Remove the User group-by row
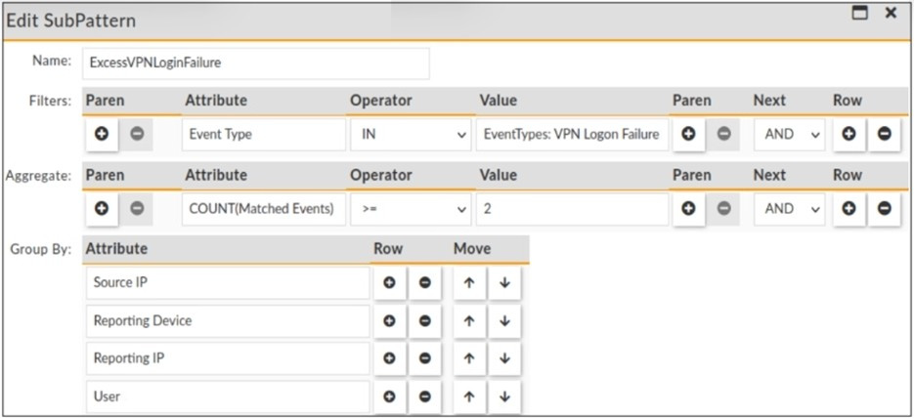This screenshot has height=418, width=914. pos(424,396)
